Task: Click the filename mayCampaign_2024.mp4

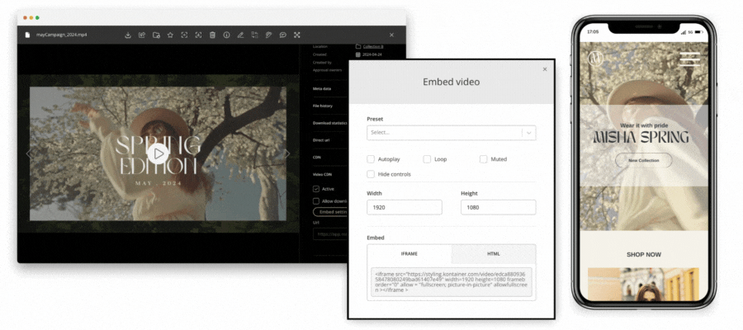Action: [x=62, y=35]
